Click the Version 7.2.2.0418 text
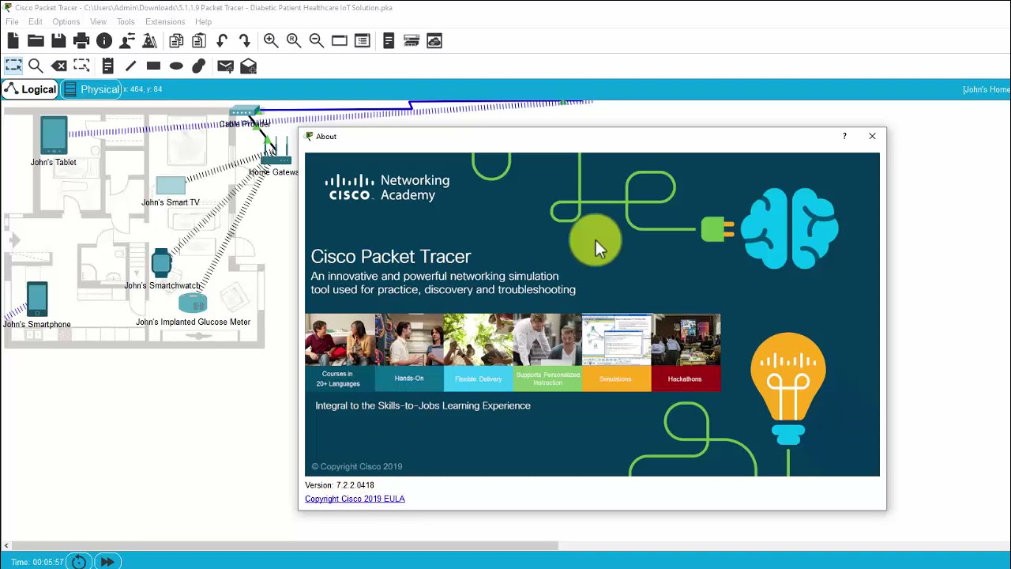 (340, 485)
